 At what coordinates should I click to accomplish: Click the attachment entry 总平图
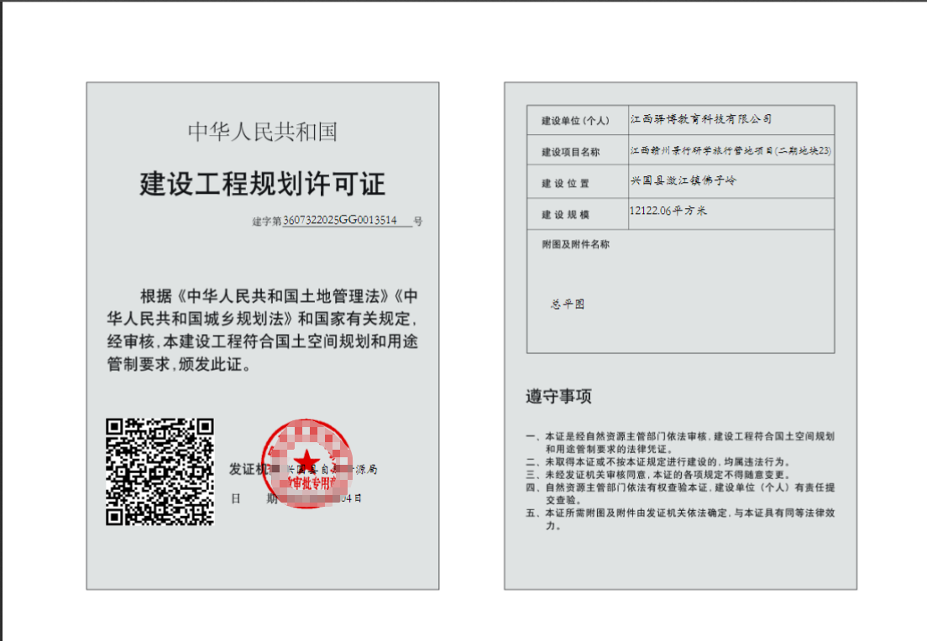(568, 304)
